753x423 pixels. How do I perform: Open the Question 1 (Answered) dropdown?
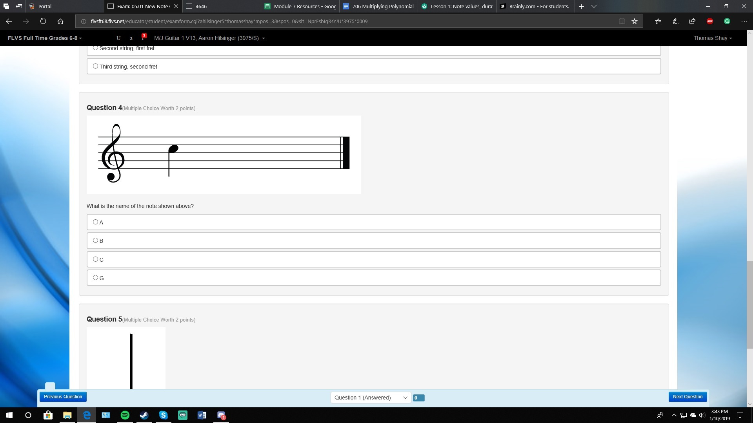click(x=370, y=398)
